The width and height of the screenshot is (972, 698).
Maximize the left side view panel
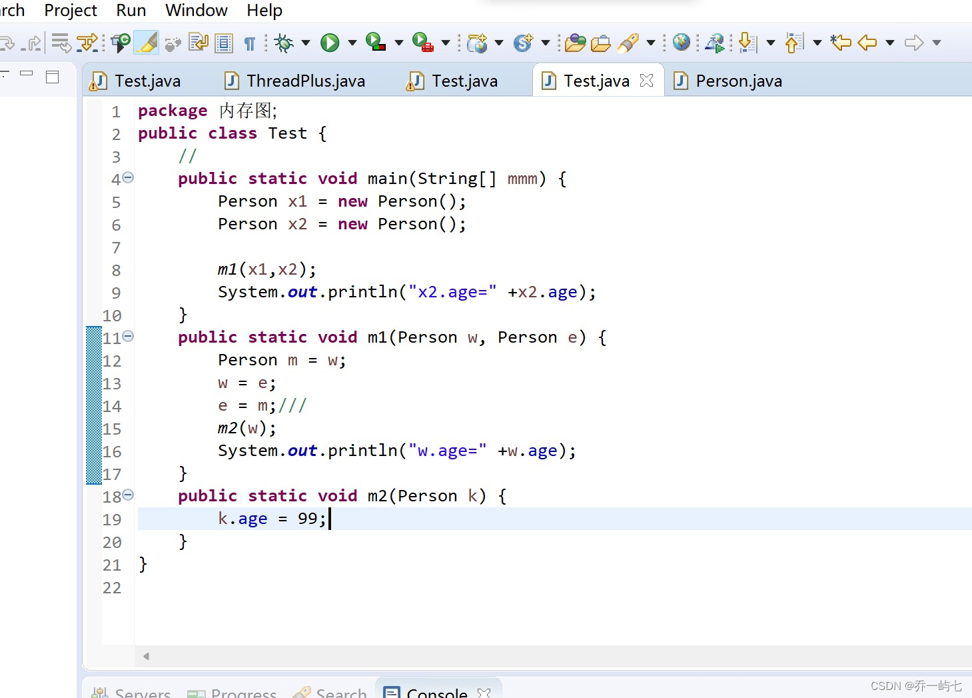53,77
